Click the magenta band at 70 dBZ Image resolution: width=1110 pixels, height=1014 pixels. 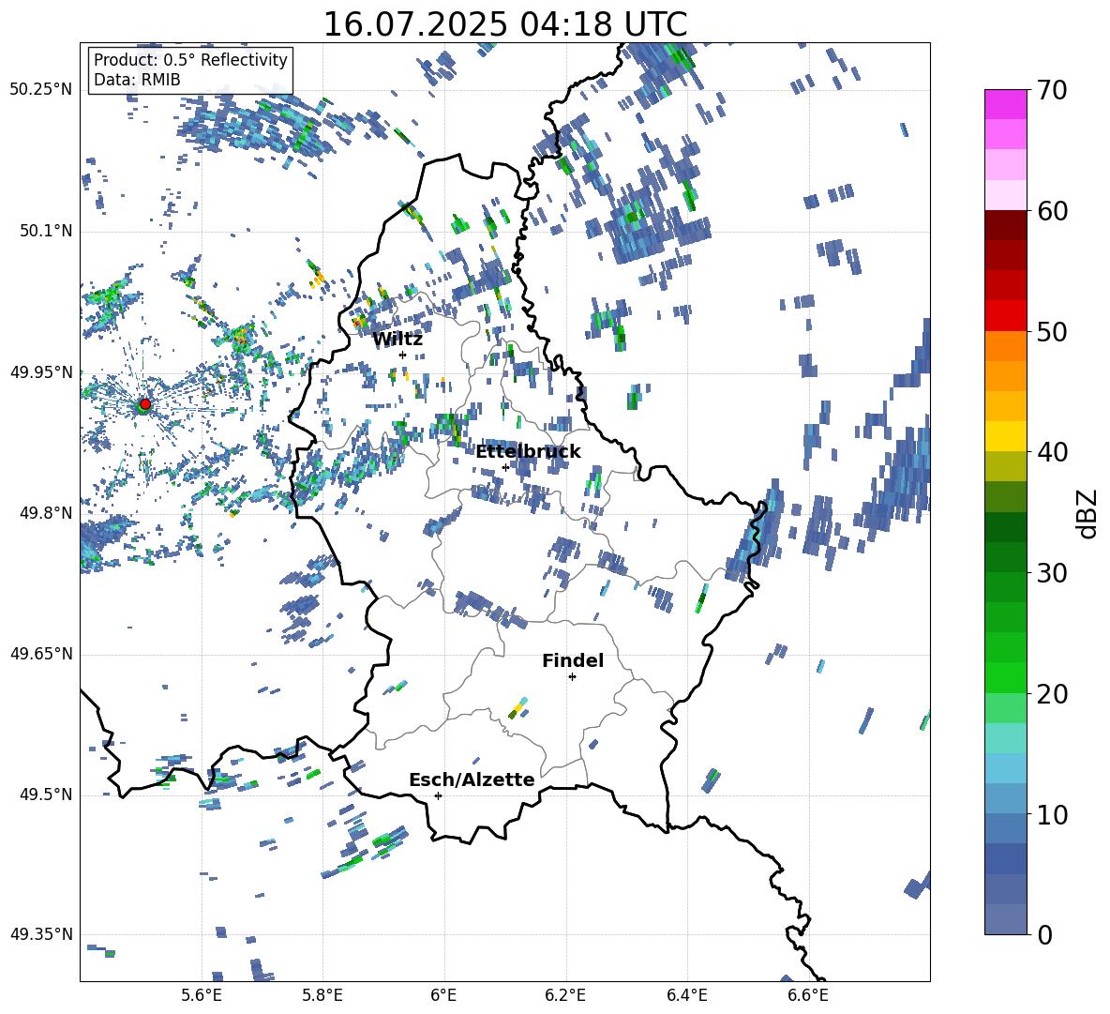coord(1005,104)
